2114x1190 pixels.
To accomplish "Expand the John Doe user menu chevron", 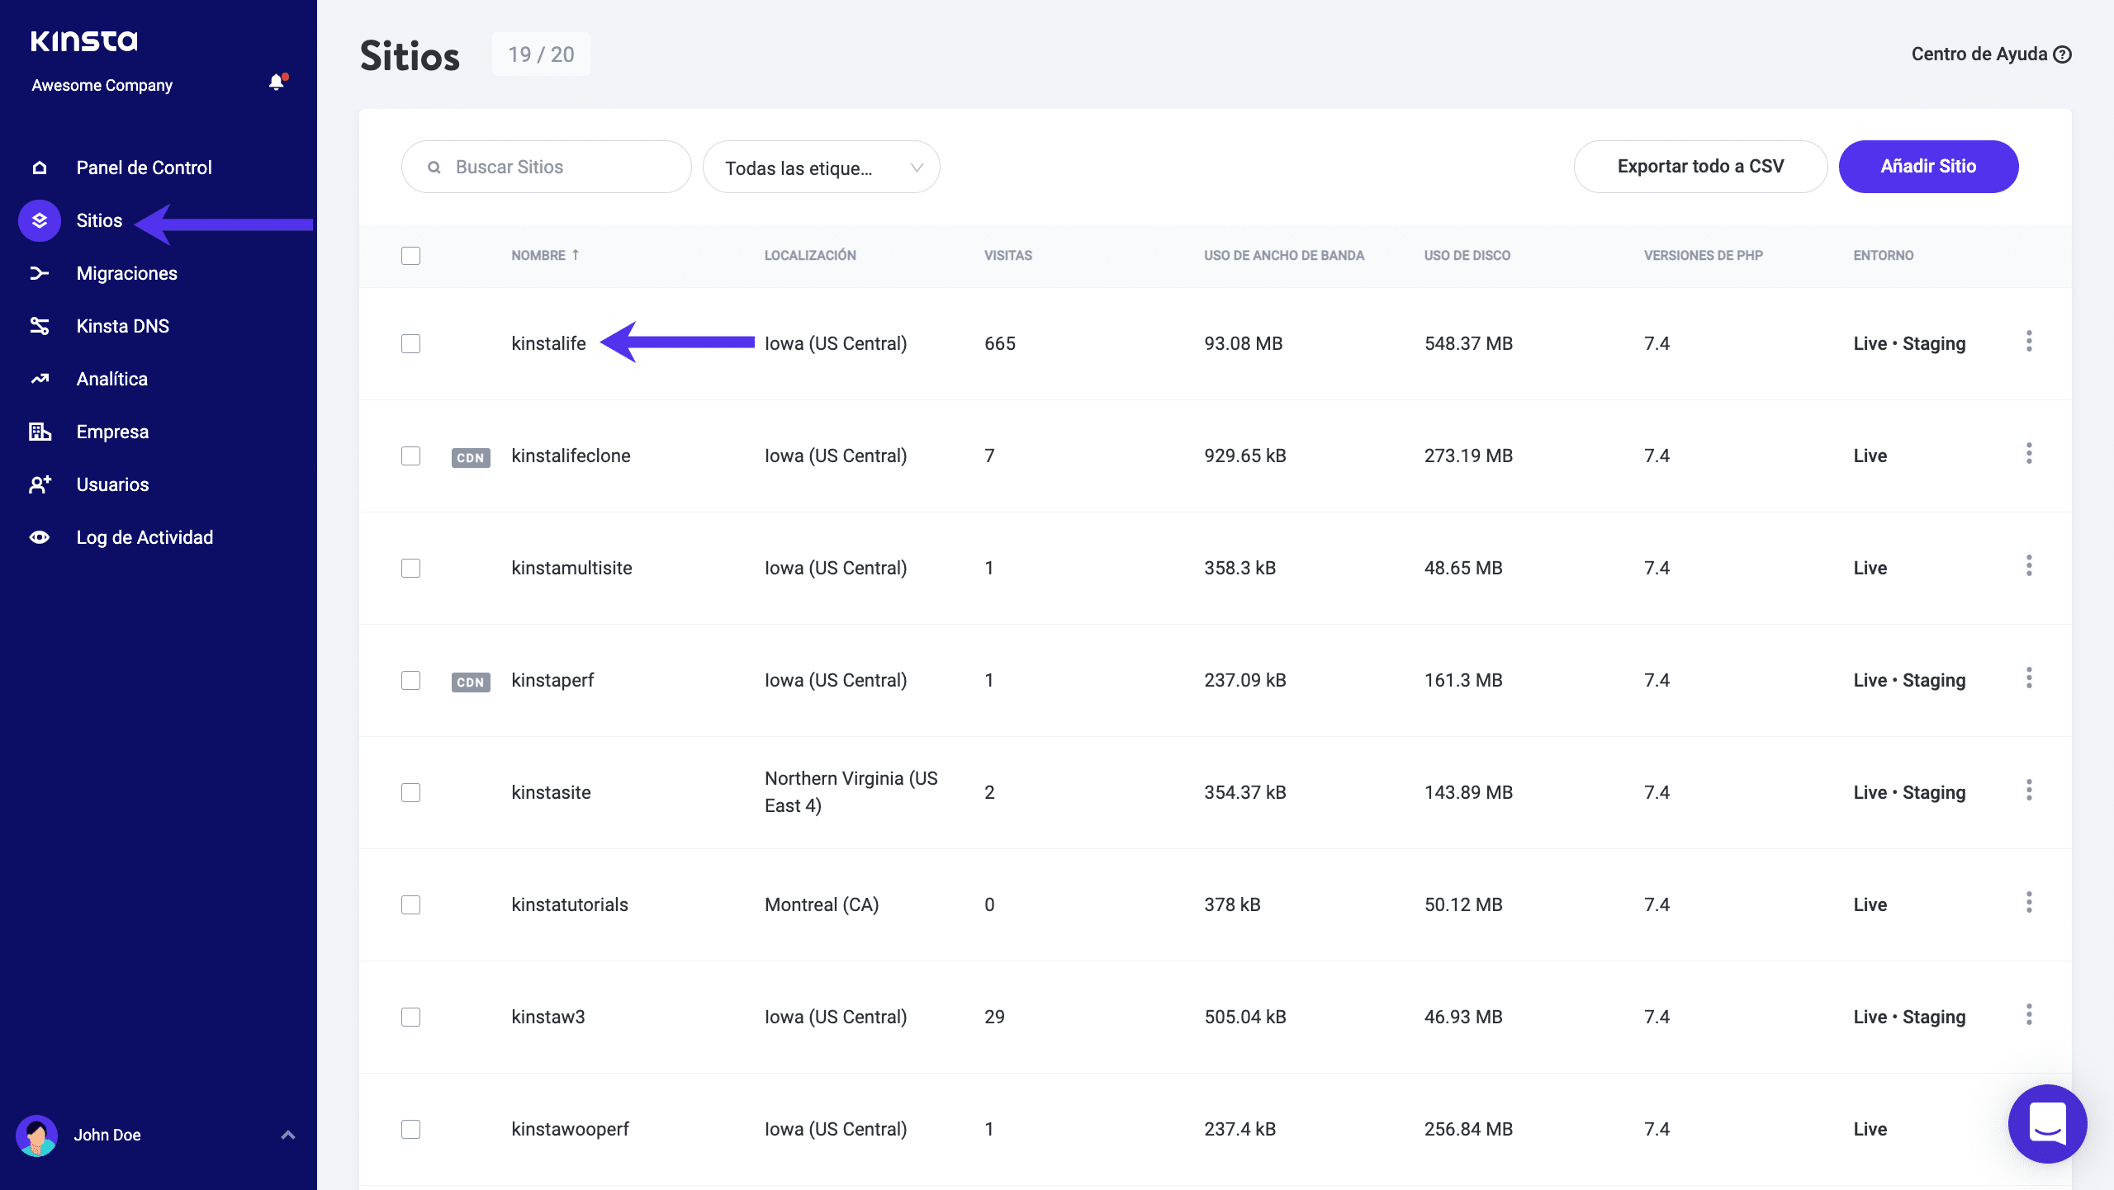I will [288, 1135].
